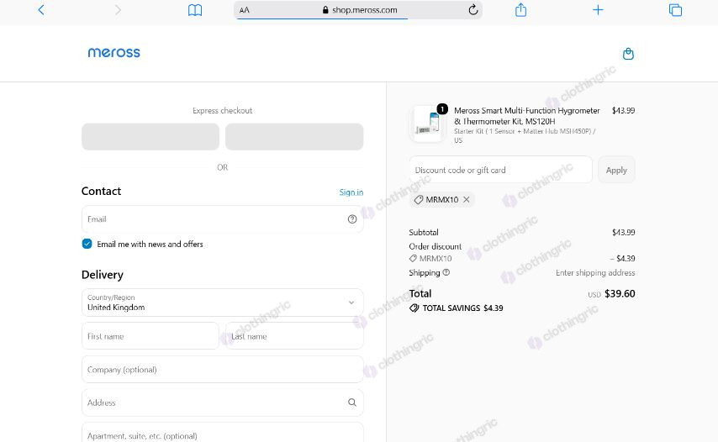Click the MRMX10 discount tag chip

point(442,199)
